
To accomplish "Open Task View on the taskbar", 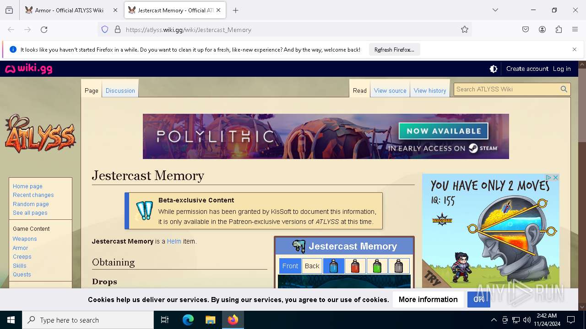I will point(165,320).
